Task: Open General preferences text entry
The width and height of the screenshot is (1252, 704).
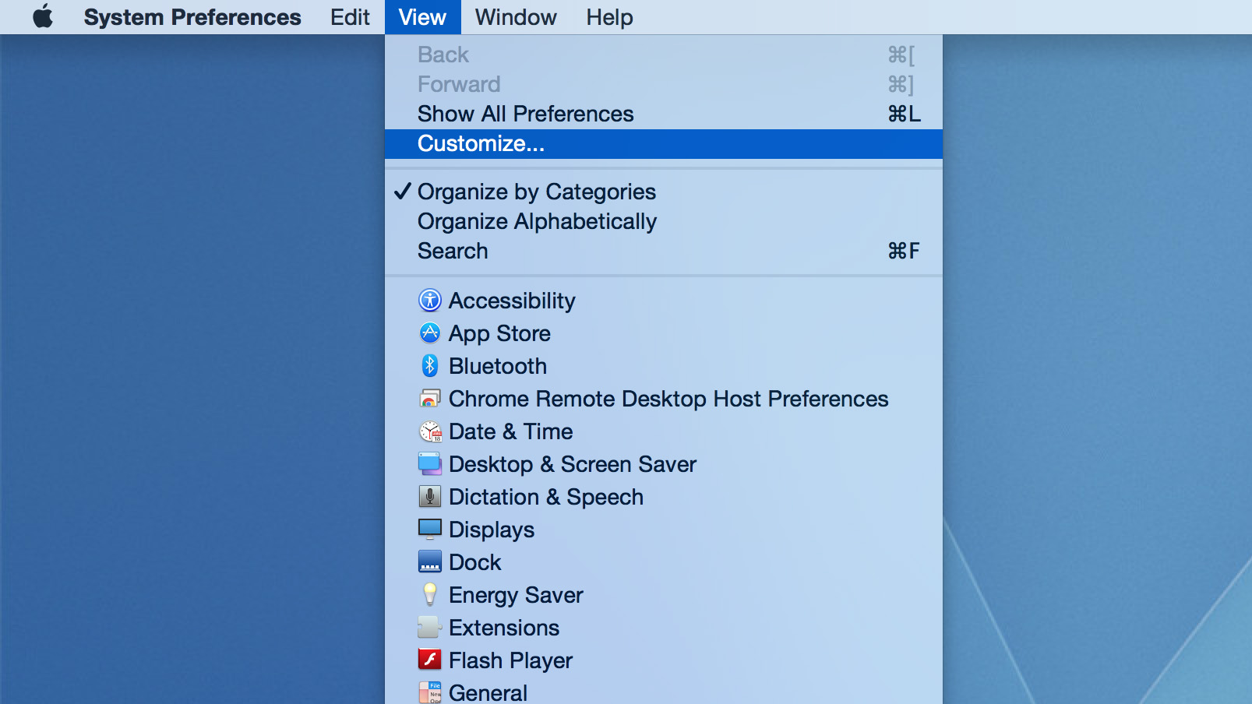Action: (x=488, y=692)
